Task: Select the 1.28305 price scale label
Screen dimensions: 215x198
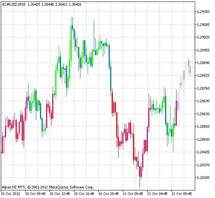Action: 203,178
